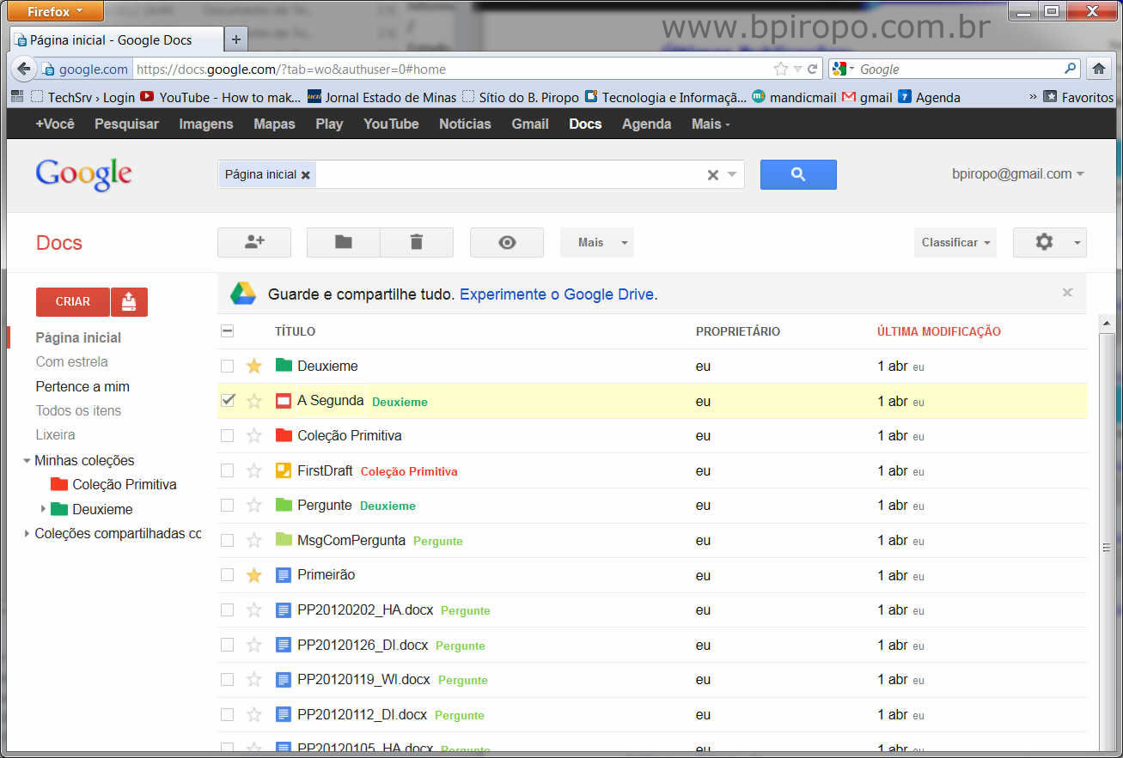Open the settings gear dropdown
The height and width of the screenshot is (758, 1123).
point(1050,242)
